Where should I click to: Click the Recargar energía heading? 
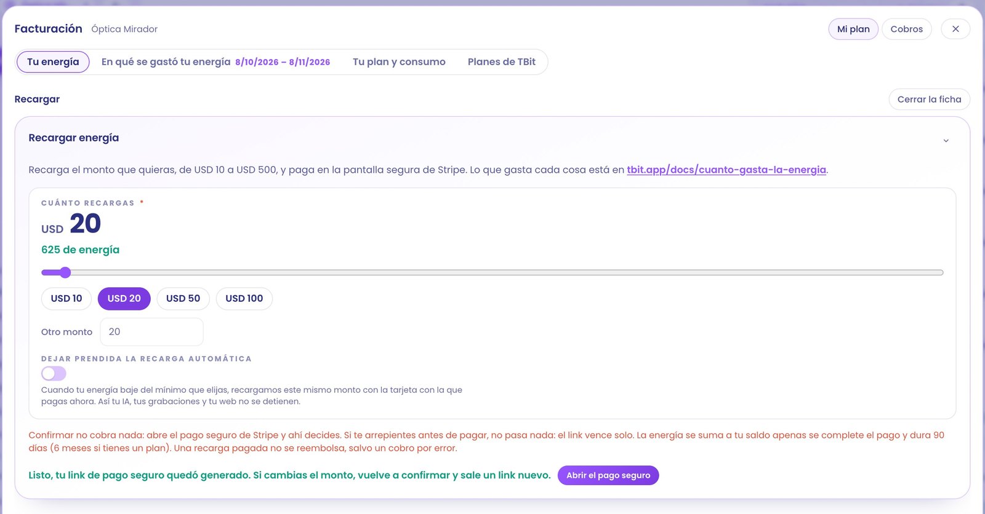coord(74,138)
